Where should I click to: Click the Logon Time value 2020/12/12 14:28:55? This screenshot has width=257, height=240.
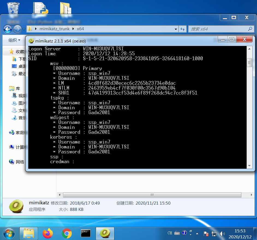109,54
